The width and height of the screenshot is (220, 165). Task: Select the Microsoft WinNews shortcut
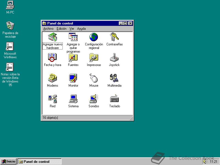click(x=10, y=46)
